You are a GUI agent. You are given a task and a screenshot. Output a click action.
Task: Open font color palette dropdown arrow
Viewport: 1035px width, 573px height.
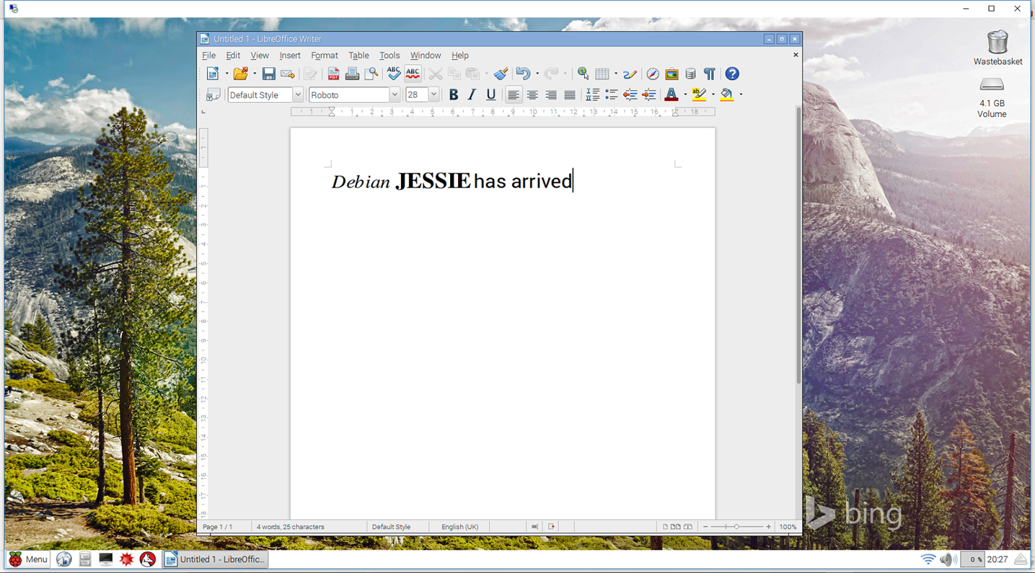685,94
